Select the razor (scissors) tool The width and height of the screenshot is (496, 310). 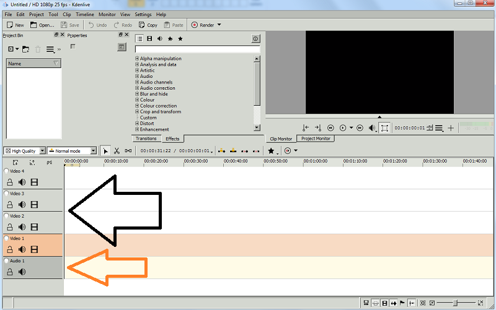[x=117, y=151]
